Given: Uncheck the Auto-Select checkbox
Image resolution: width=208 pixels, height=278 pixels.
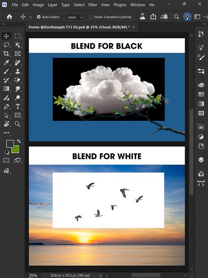Looking at the screenshot, I should [x=39, y=17].
